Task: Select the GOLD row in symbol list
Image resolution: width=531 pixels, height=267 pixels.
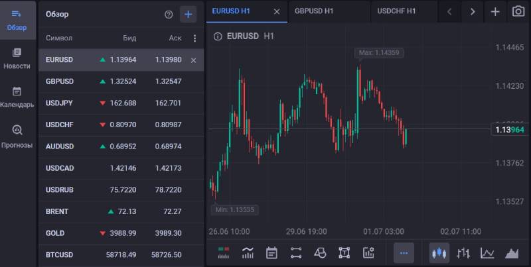Action: [121, 233]
